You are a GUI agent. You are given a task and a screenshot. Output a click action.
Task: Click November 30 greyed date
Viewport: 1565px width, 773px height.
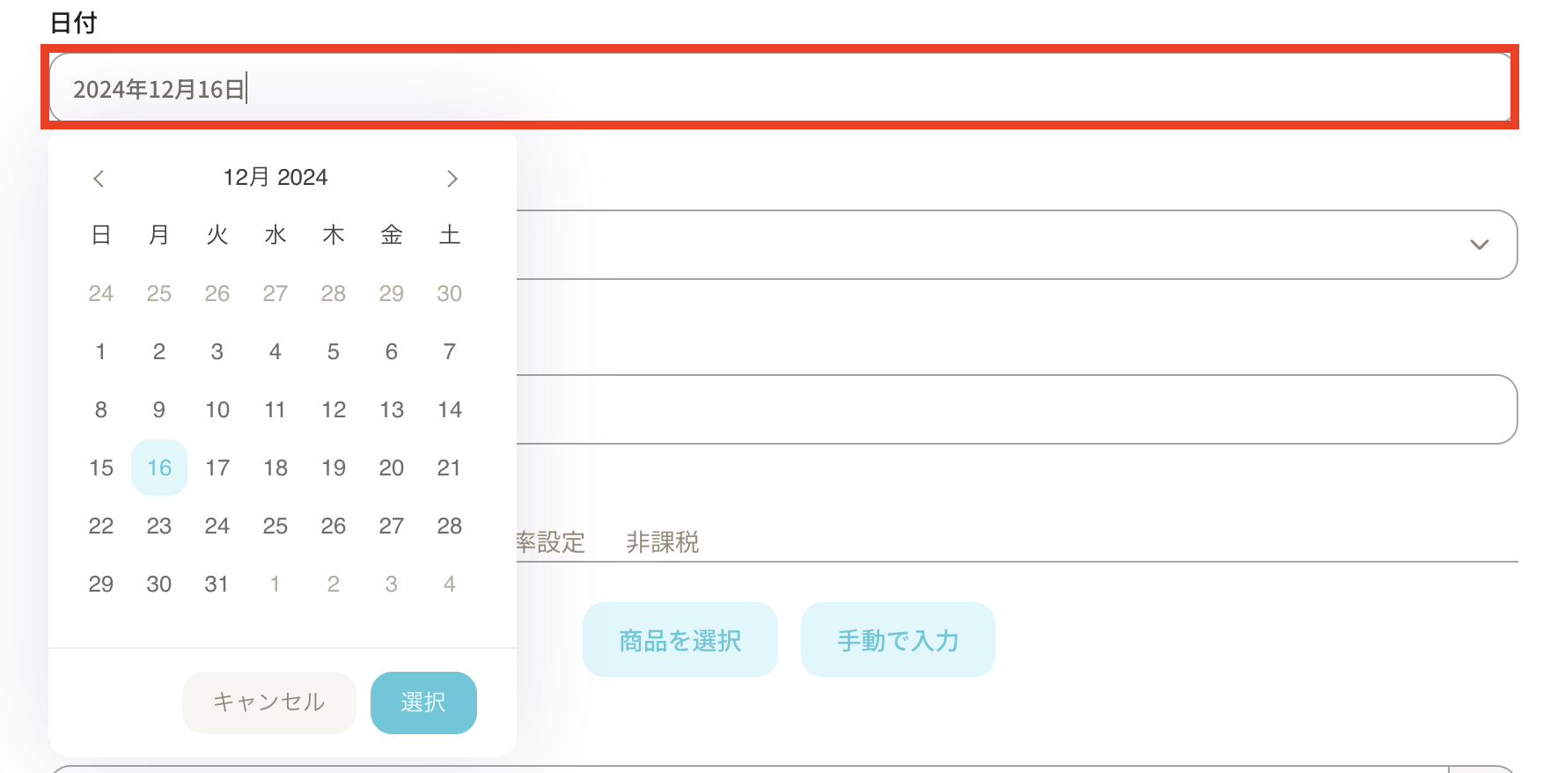click(x=449, y=293)
